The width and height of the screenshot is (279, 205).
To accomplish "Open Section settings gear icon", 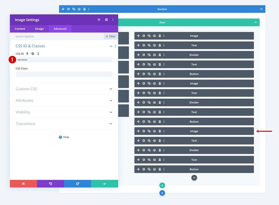I will (68, 9).
